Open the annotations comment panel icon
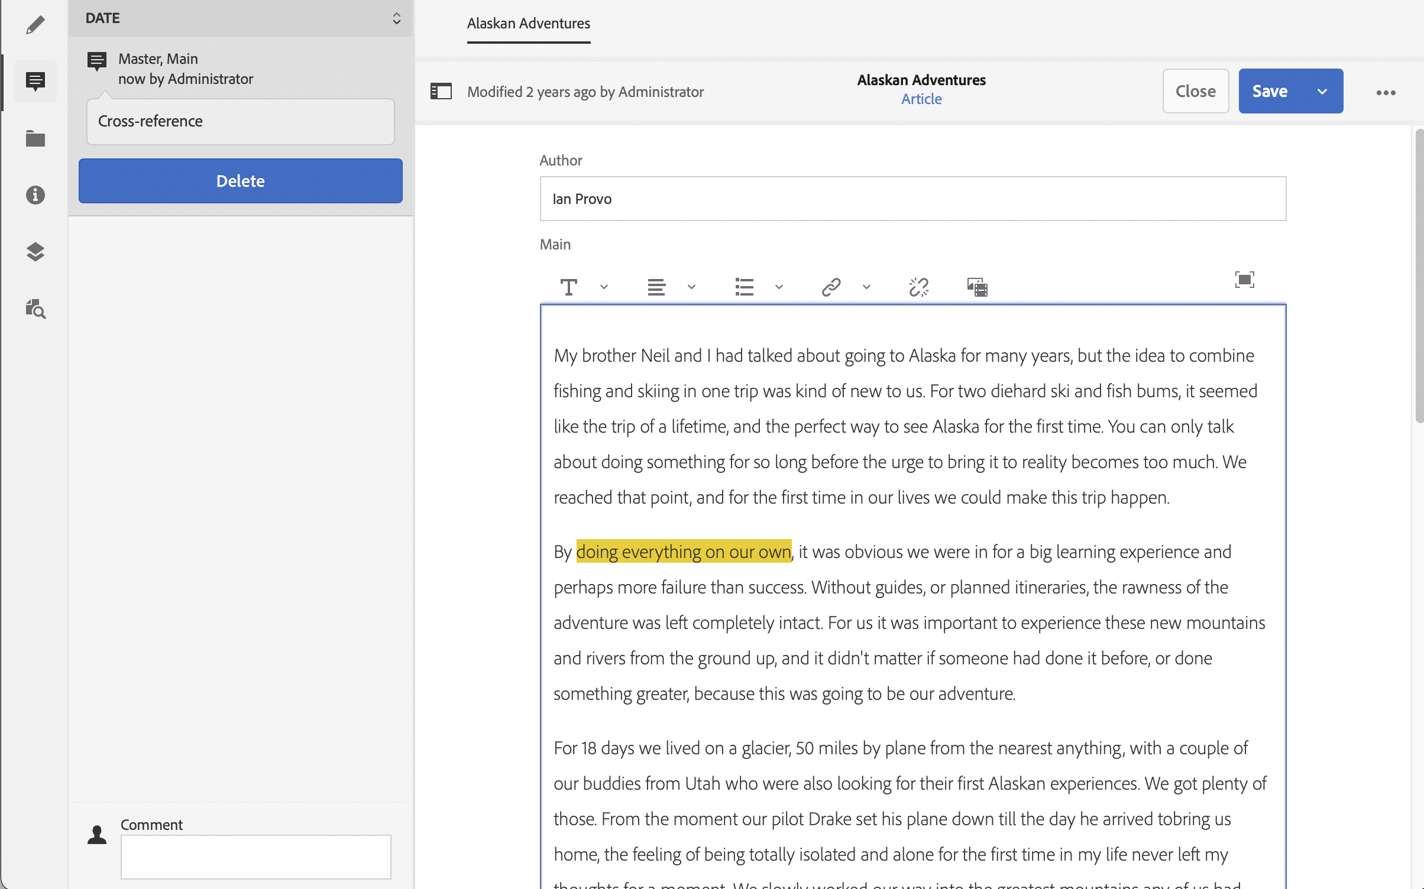Viewport: 1424px width, 889px height. 35,81
